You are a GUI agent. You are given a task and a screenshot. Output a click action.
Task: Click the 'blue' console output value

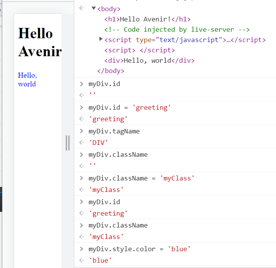click(x=100, y=261)
